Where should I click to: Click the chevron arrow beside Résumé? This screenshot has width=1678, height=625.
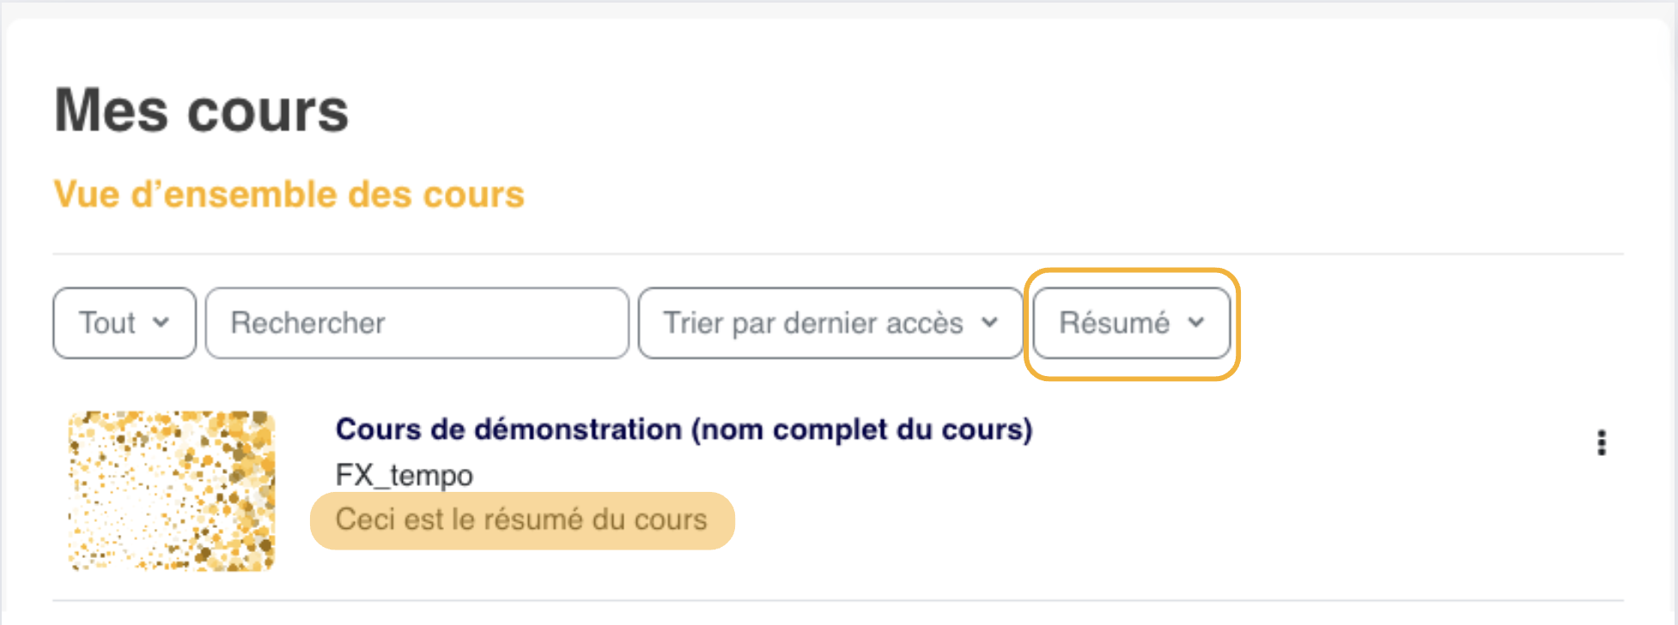tap(1196, 323)
